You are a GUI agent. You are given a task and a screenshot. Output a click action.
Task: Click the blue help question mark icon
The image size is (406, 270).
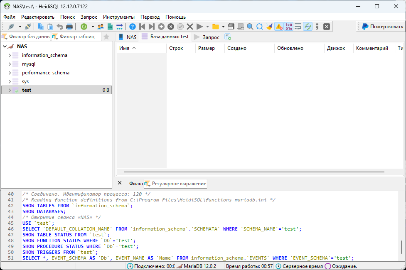133,27
